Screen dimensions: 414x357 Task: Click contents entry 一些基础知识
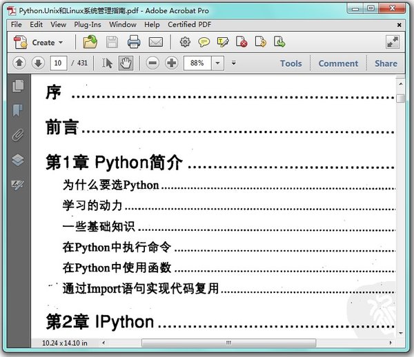pyautogui.click(x=99, y=226)
